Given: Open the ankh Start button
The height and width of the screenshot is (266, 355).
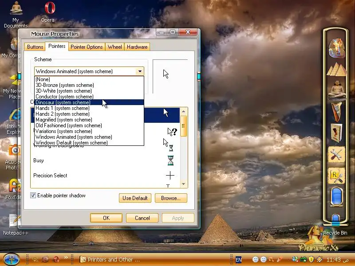Looking at the screenshot, I should click(x=12, y=259).
